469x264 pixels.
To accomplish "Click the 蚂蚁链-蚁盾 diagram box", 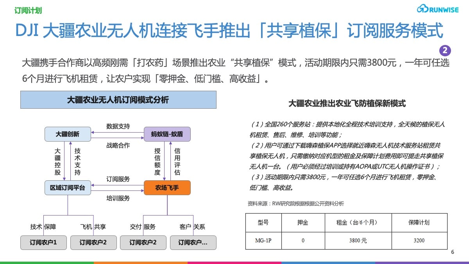I will 167,134.
